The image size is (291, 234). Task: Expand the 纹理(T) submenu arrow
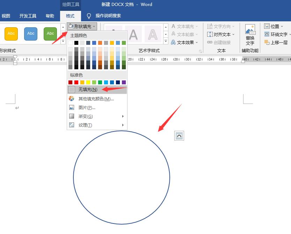(123, 125)
